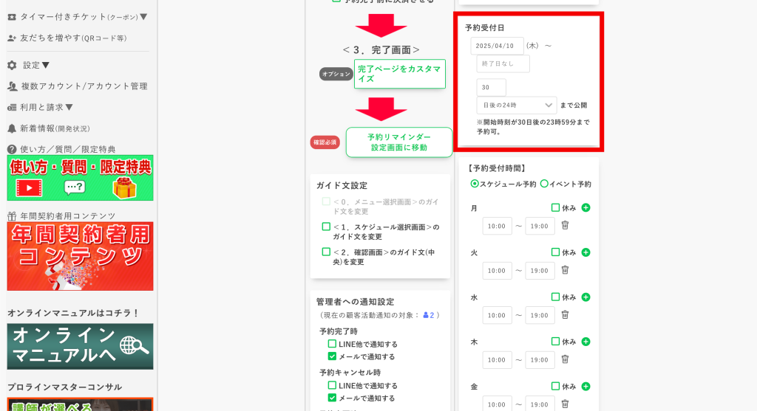Add a time slot for 水 with plus icon
This screenshot has width=757, height=411.
[x=585, y=297]
